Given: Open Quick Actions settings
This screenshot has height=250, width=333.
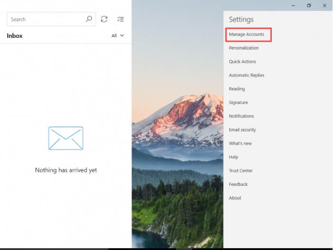Looking at the screenshot, I should coord(242,62).
